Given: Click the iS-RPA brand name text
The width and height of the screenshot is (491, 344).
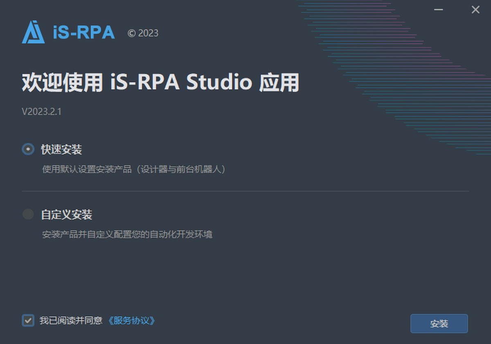Looking at the screenshot, I should pyautogui.click(x=84, y=33).
